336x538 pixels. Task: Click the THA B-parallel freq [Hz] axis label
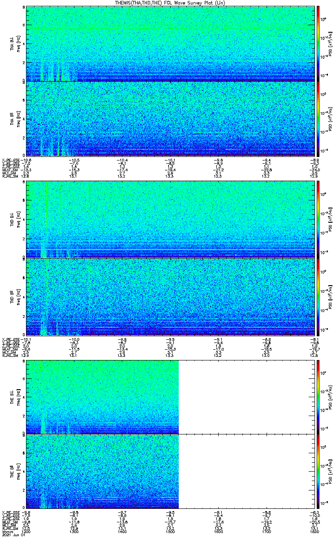pos(18,119)
